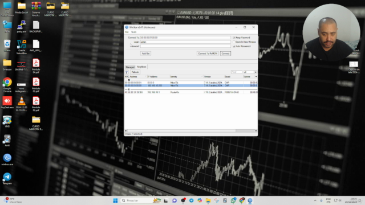
Task: Open the Untitled-1 thumbnail file on desktop
Action: [22, 66]
